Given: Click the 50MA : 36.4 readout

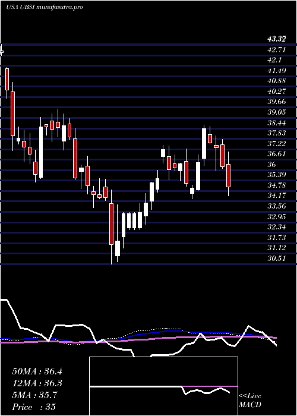Looking at the screenshot, I should [37, 371].
